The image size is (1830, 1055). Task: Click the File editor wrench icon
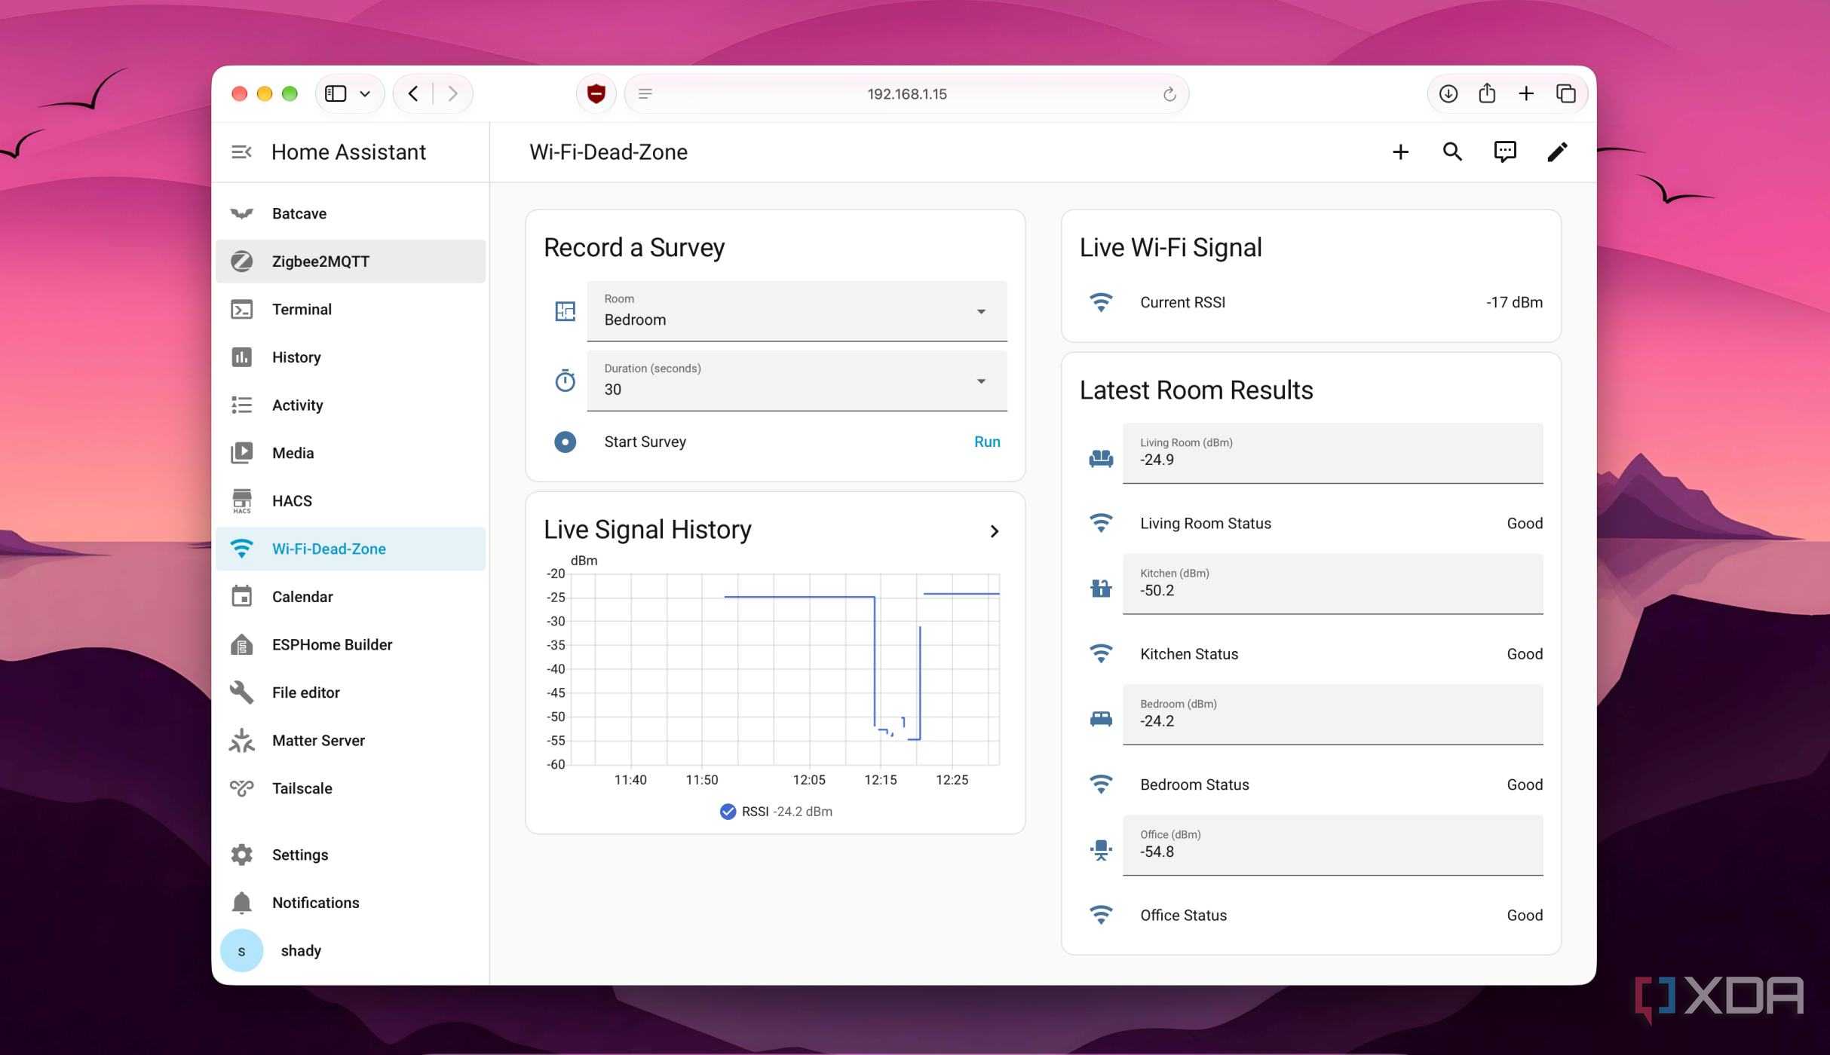(241, 693)
